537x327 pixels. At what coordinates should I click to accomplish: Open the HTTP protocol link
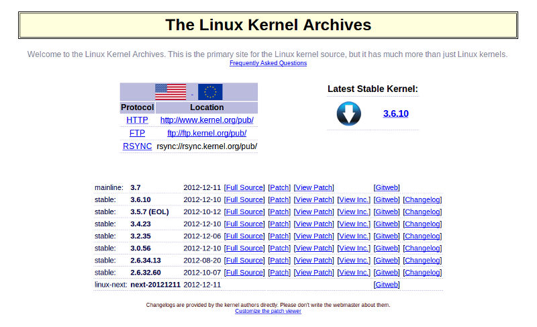(138, 120)
